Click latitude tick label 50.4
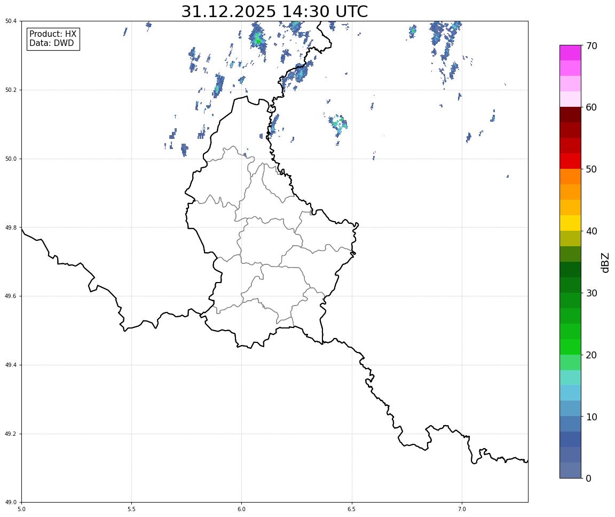The image size is (615, 517). pyautogui.click(x=11, y=21)
